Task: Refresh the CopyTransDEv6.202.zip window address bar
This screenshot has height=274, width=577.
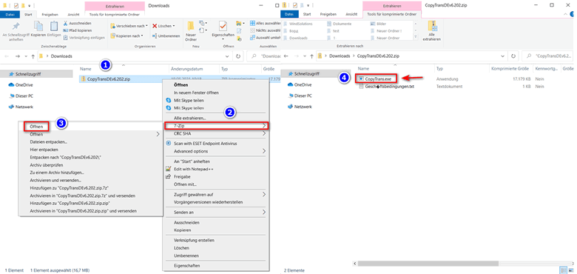Action: [513, 56]
